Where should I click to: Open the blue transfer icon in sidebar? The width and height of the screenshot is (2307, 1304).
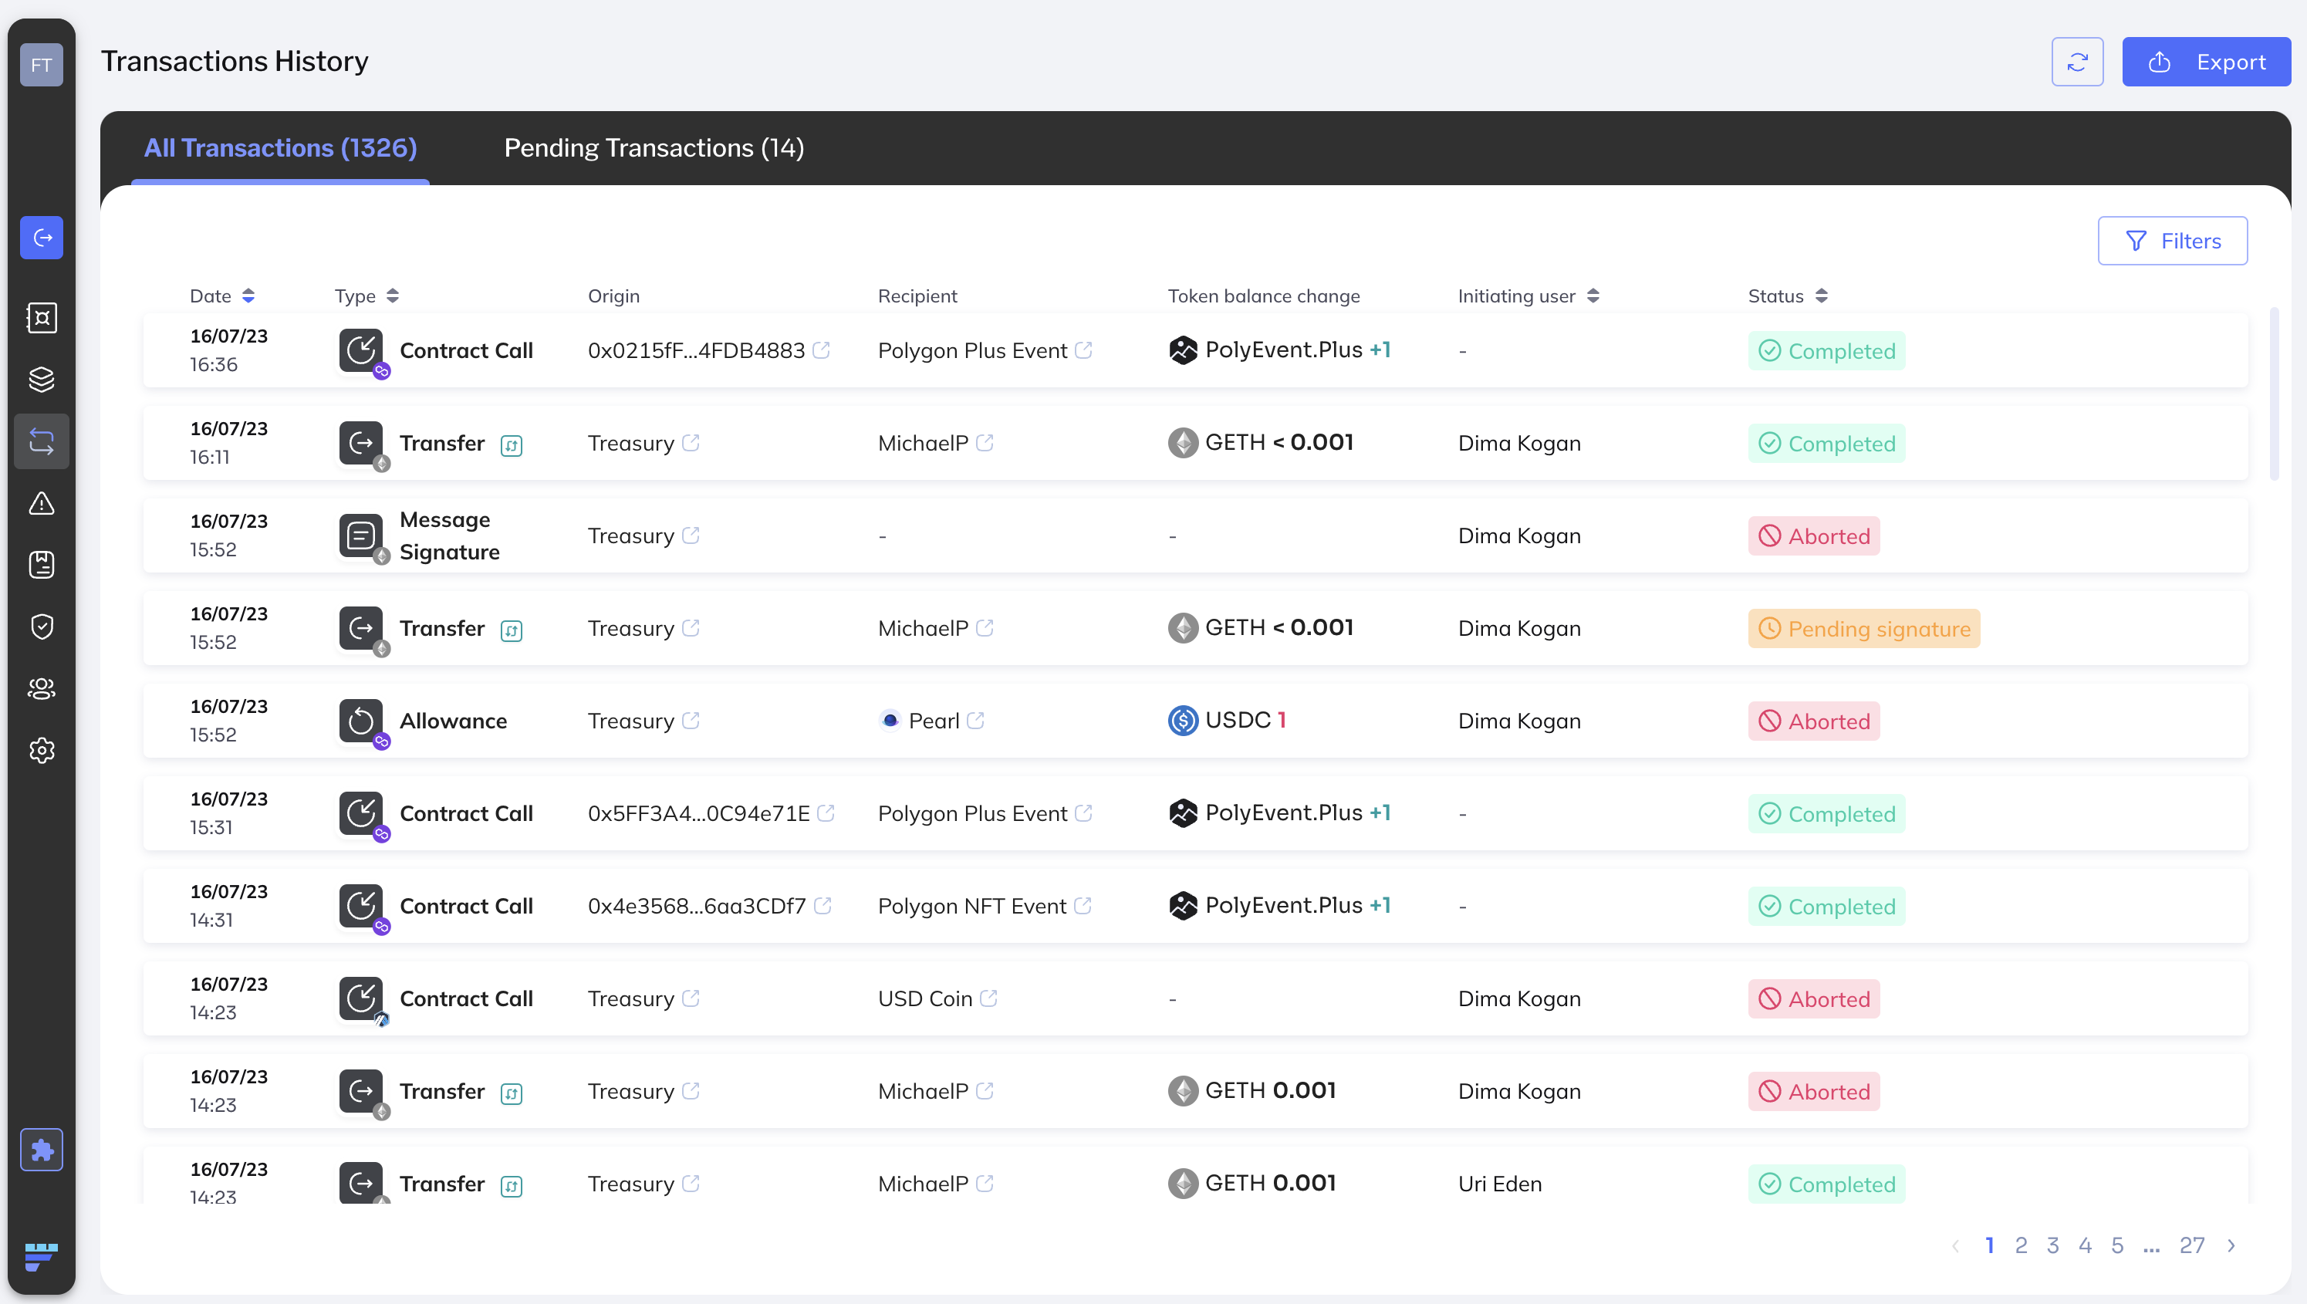[x=41, y=238]
